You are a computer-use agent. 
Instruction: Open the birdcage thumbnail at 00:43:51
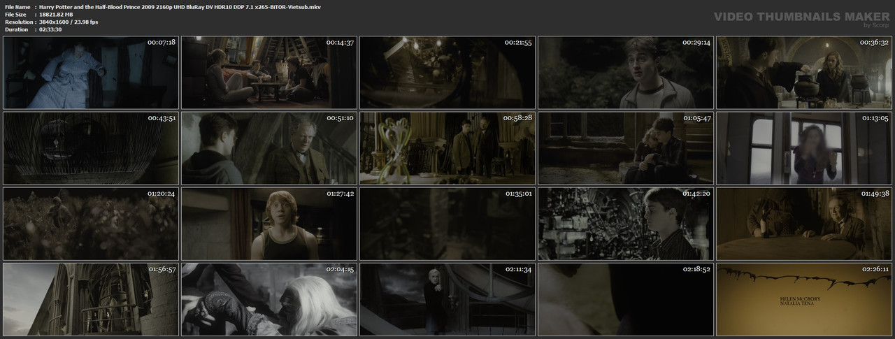pyautogui.click(x=91, y=148)
